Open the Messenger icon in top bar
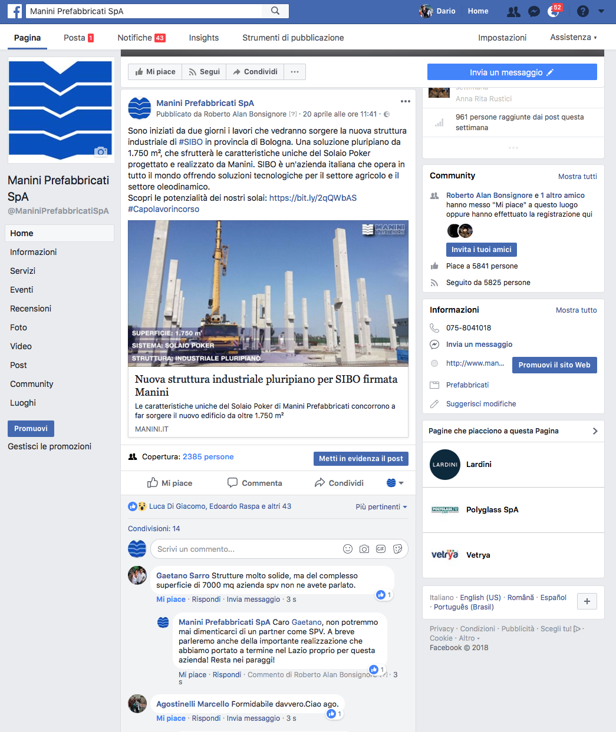Viewport: 616px width, 732px height. point(534,11)
